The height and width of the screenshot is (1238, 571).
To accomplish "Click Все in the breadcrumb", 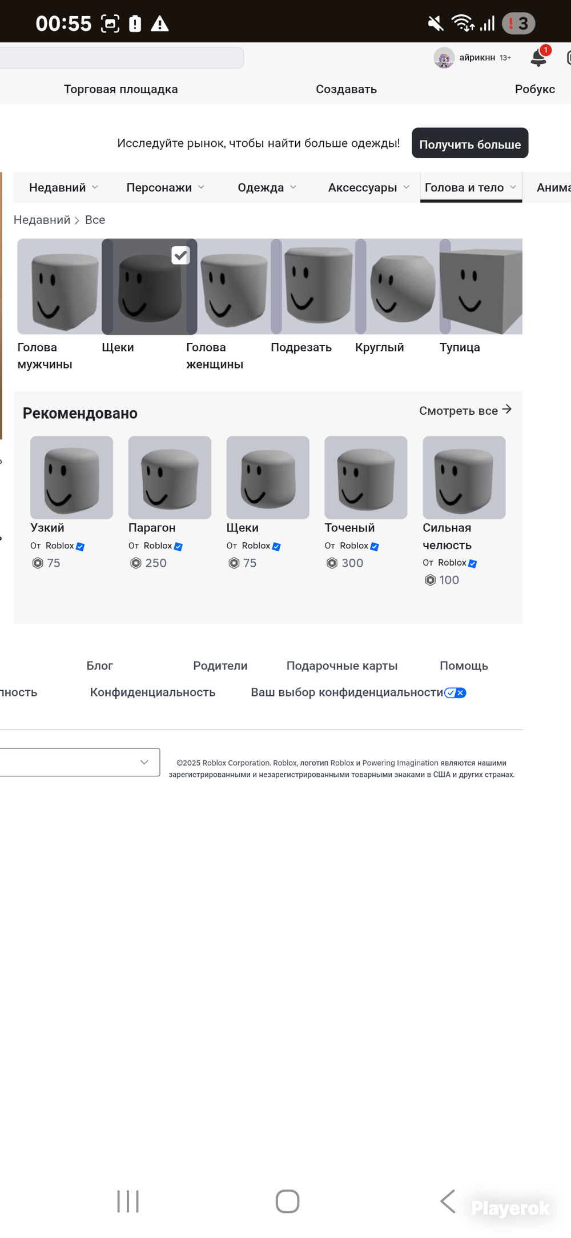I will [x=95, y=220].
